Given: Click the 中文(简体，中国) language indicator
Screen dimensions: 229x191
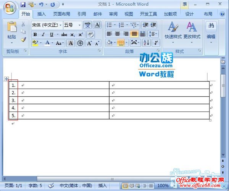Looking at the screenshot, I should (76, 186).
